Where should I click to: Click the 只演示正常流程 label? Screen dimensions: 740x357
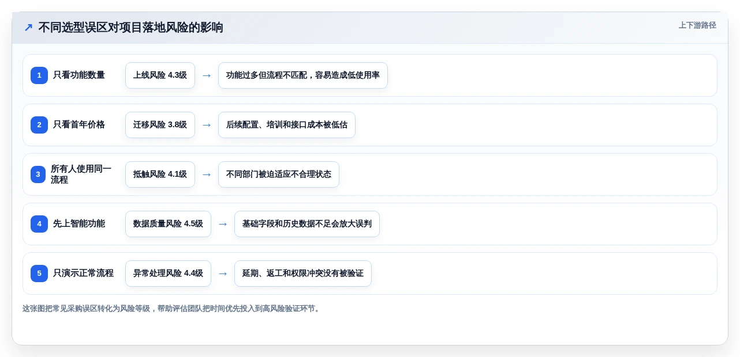coord(83,274)
